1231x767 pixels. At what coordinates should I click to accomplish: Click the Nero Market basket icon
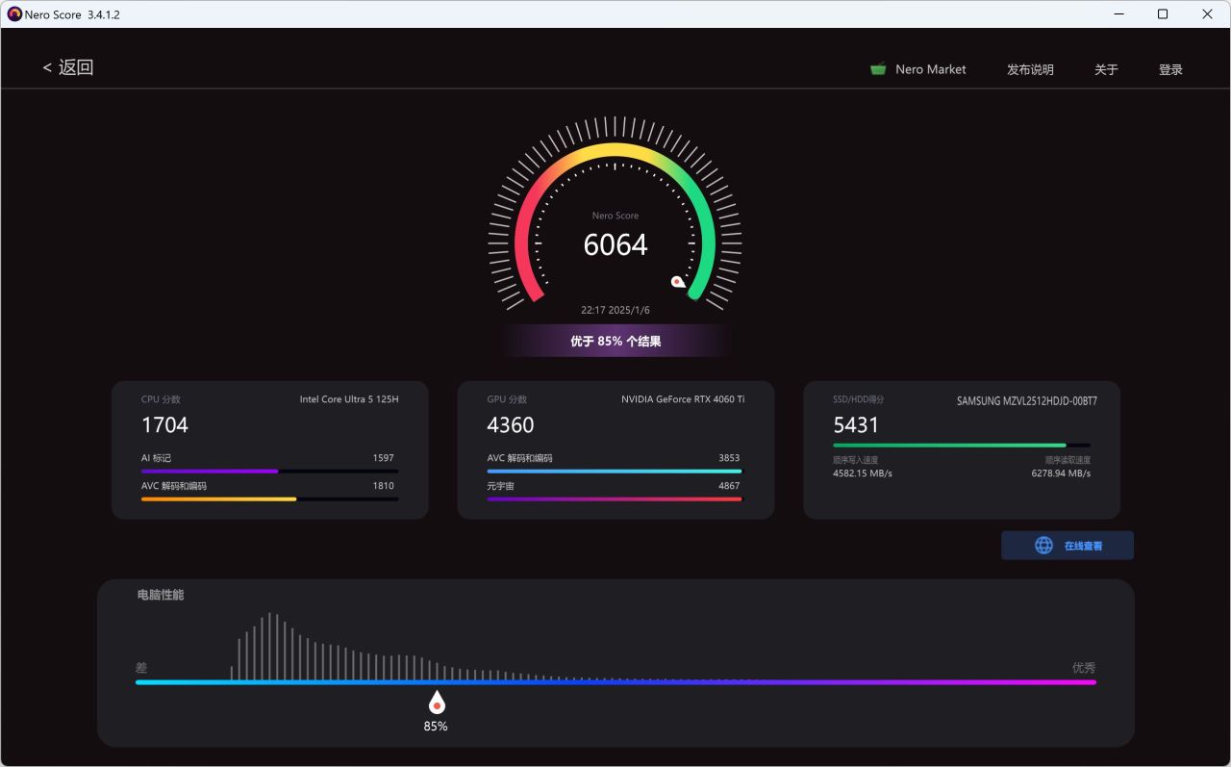pos(878,69)
